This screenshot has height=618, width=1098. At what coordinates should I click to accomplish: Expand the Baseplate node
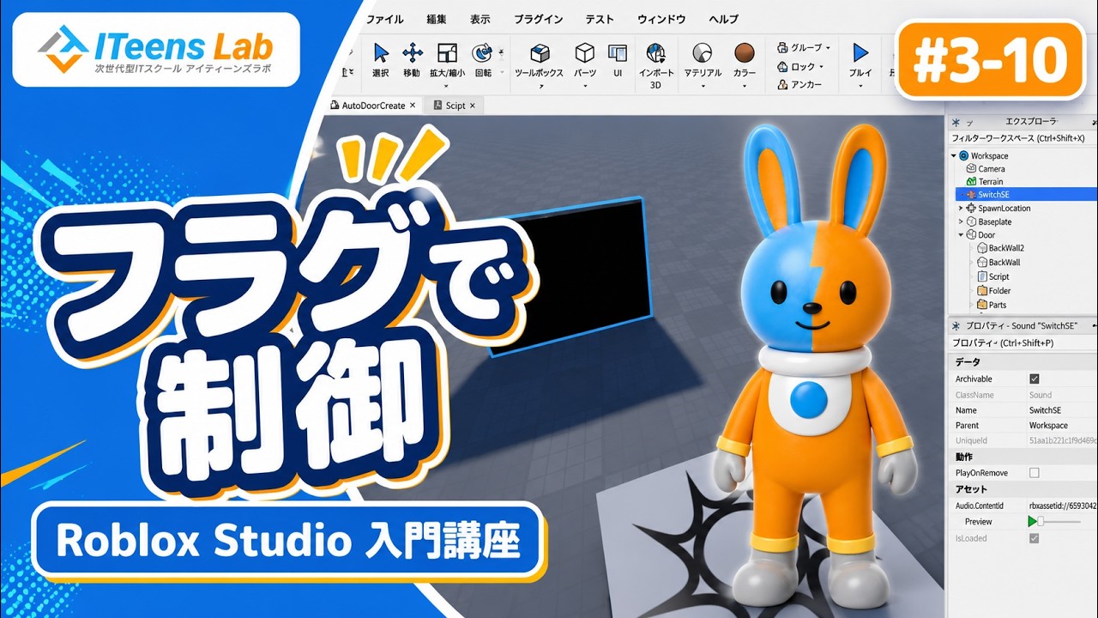click(x=961, y=221)
